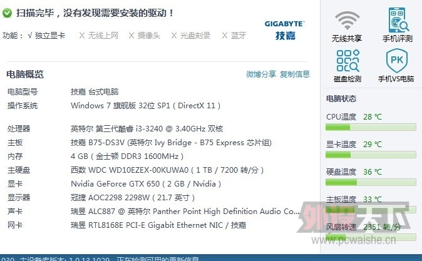Click the 28 ℃ CPU temperature reading
The width and height of the screenshot is (422, 261).
(x=373, y=117)
